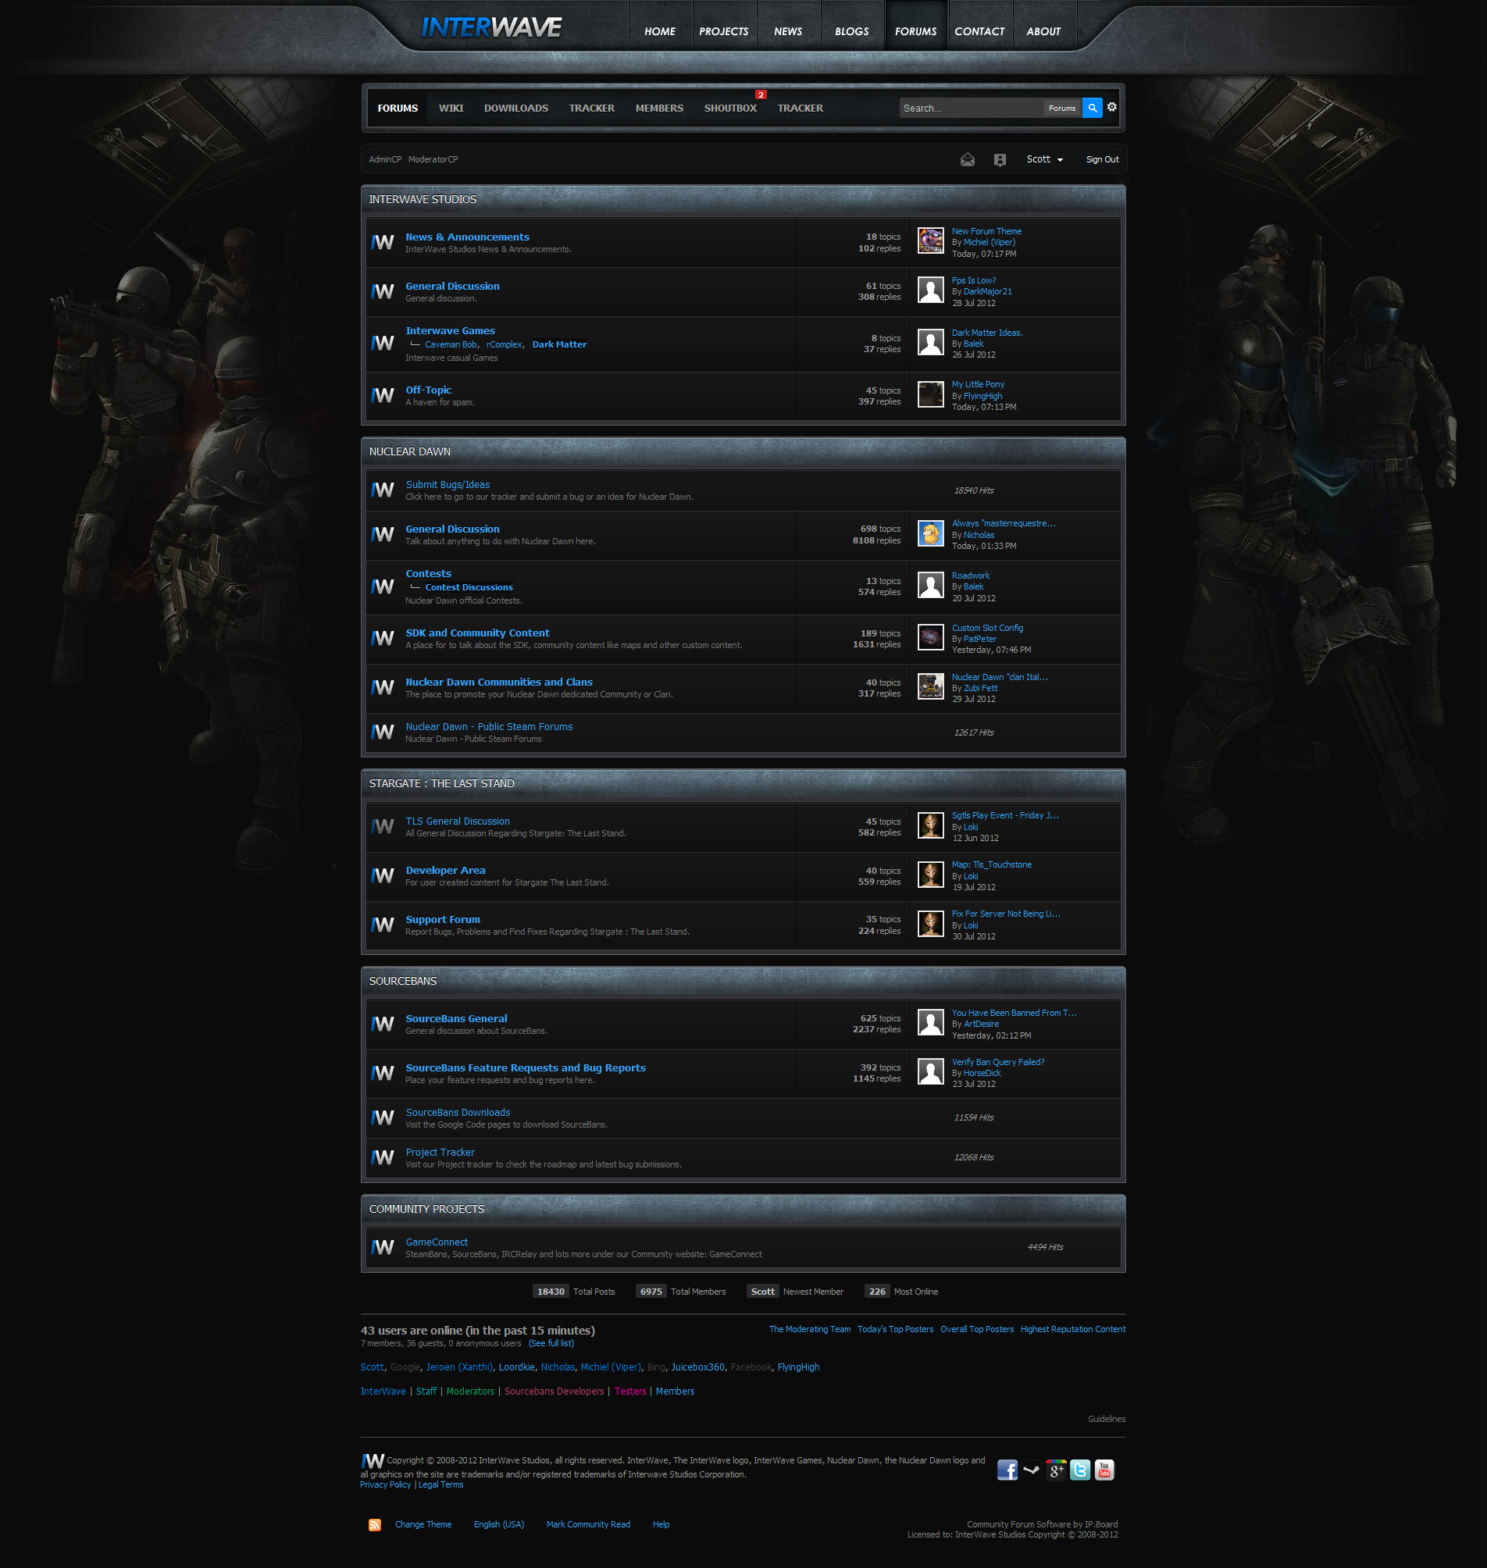This screenshot has width=1487, height=1568.
Task: Open avatar next to New Forum Theme
Action: click(x=931, y=241)
